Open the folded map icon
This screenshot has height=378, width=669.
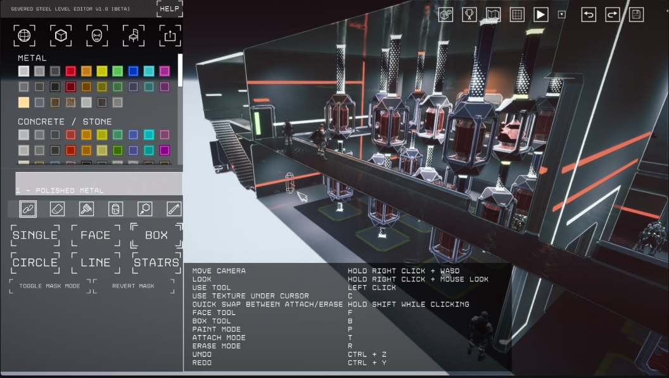tap(494, 15)
